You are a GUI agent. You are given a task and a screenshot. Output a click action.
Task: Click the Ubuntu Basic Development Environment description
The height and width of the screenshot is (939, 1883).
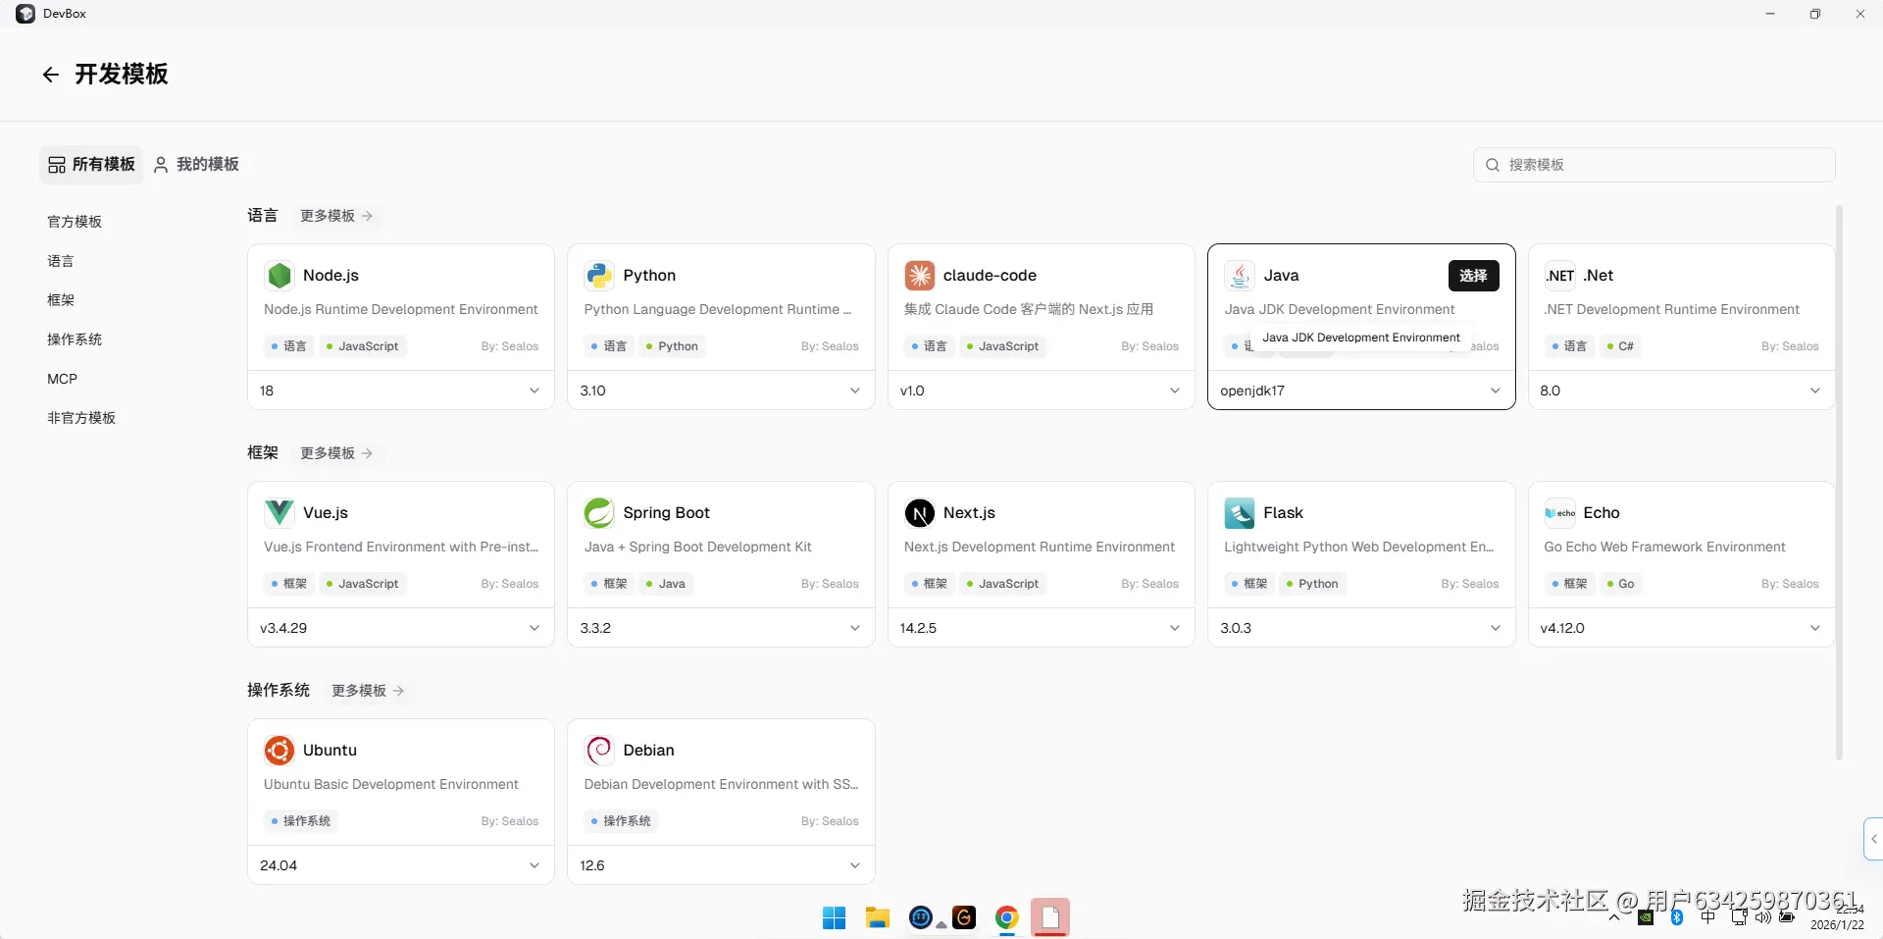click(391, 785)
